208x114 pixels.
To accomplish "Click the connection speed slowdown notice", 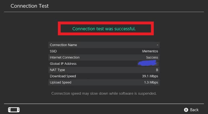I will pos(104,93).
